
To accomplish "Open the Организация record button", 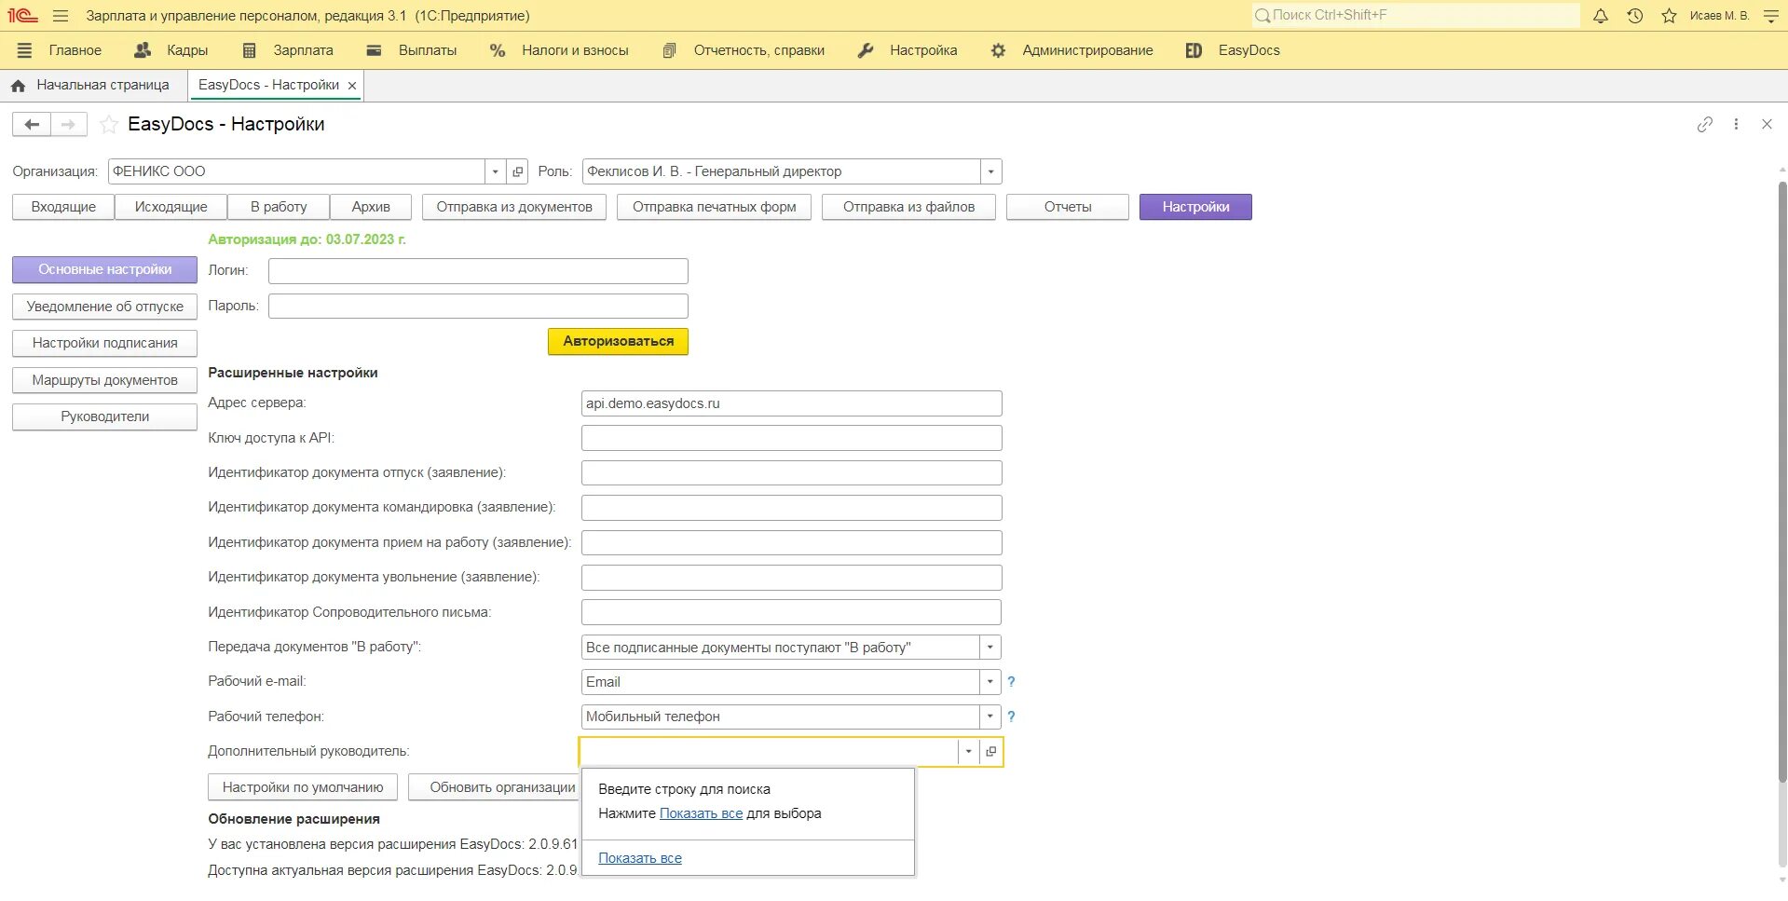I will [518, 171].
